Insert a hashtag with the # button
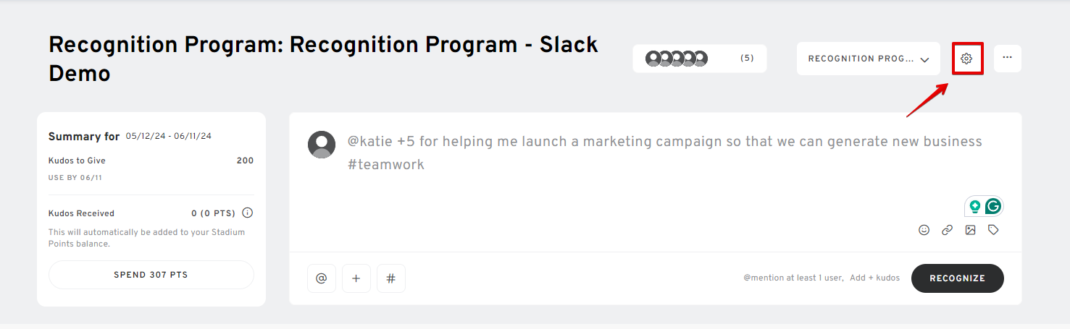1070x329 pixels. [391, 278]
